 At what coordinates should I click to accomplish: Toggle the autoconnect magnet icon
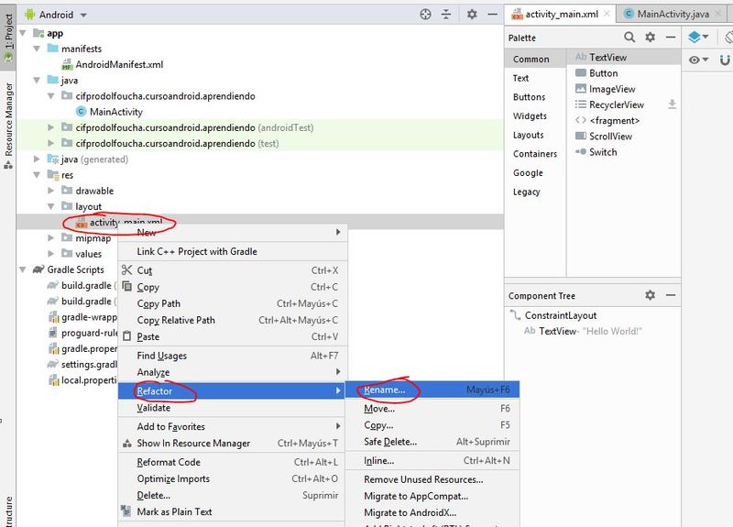pyautogui.click(x=725, y=60)
